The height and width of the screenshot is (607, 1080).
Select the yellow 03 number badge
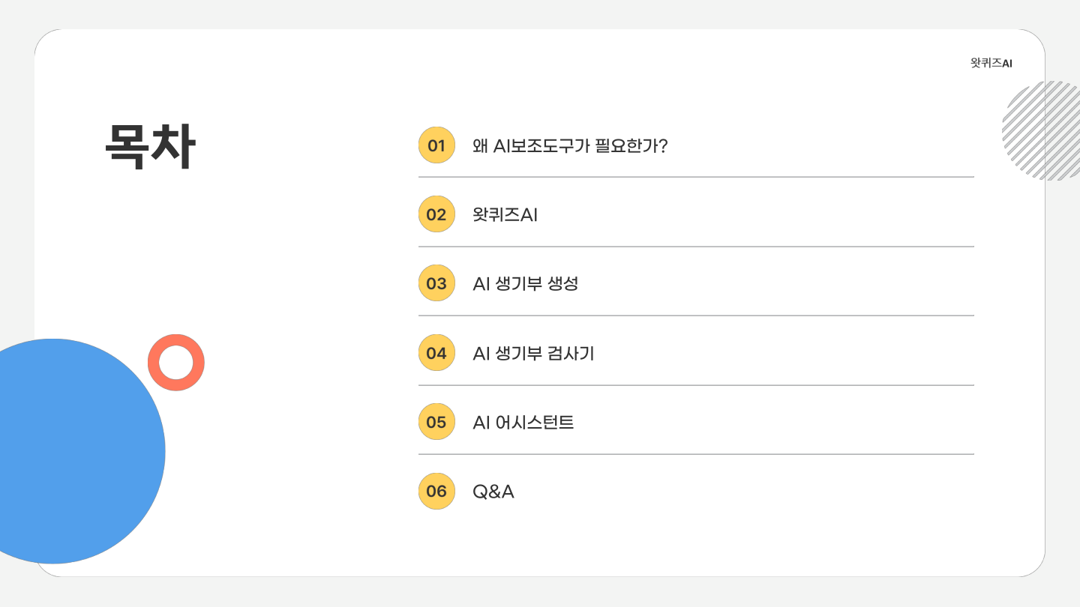point(436,283)
